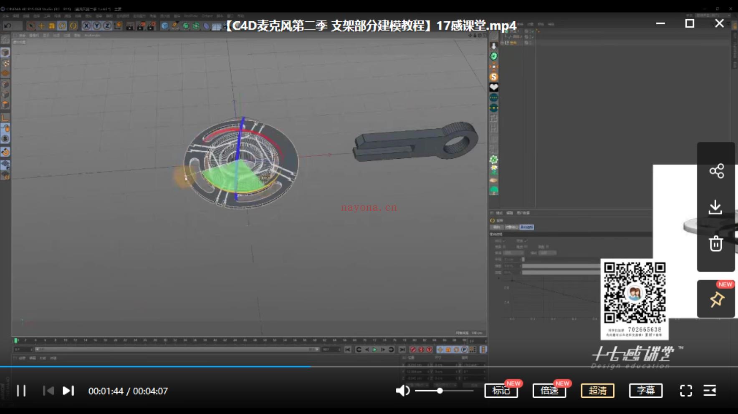
Task: Click Render View clapperboard icon
Action: [130, 26]
